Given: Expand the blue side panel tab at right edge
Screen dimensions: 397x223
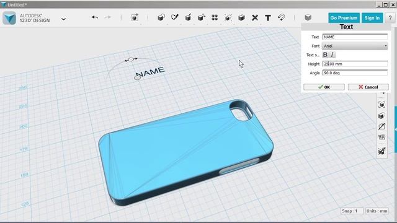Looking at the screenshot, I should [396, 129].
